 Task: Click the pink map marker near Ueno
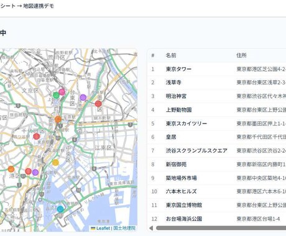[x=62, y=92]
